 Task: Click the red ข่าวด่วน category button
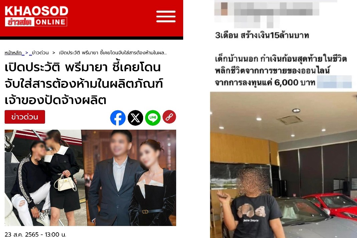coord(25,117)
